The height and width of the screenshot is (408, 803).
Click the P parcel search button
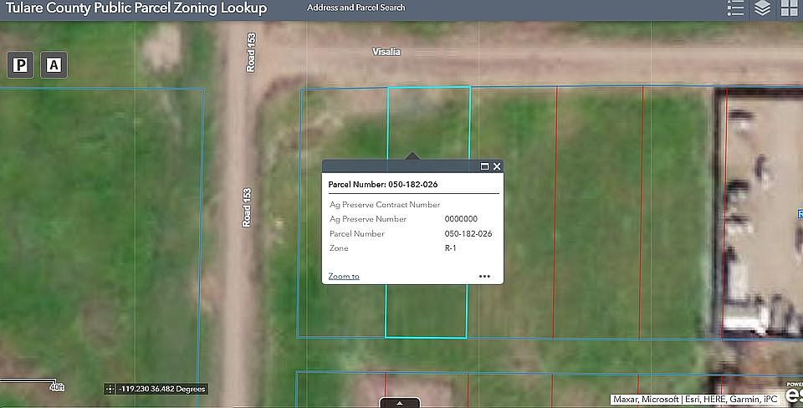click(20, 65)
